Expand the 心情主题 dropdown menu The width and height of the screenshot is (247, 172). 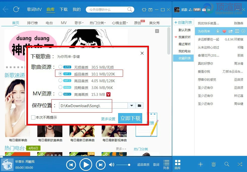click(120, 23)
